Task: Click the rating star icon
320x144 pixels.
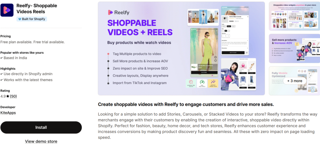Action: pos(8,96)
